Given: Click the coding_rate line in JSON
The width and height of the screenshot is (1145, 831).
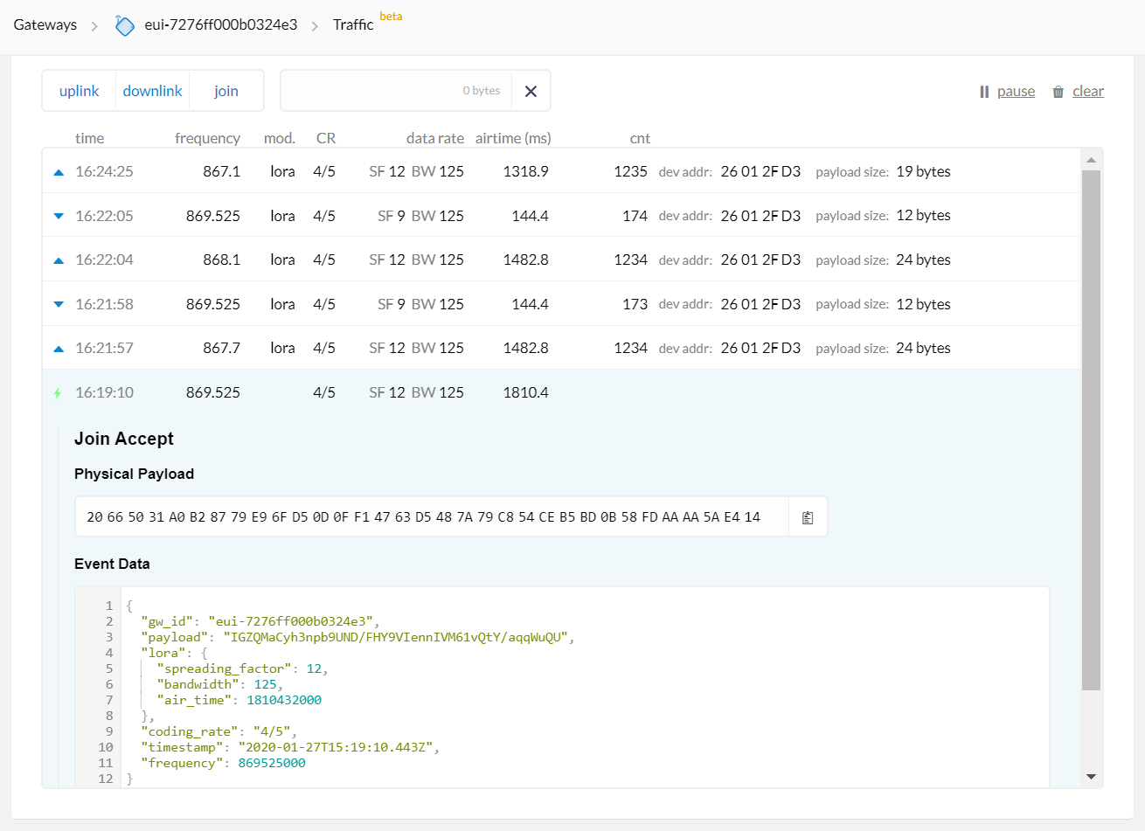Looking at the screenshot, I should (219, 731).
